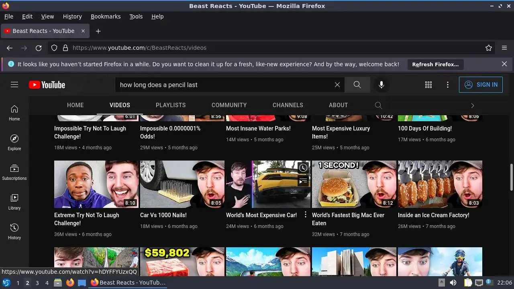
Task: Open the CHANNELS tab
Action: [x=288, y=105]
